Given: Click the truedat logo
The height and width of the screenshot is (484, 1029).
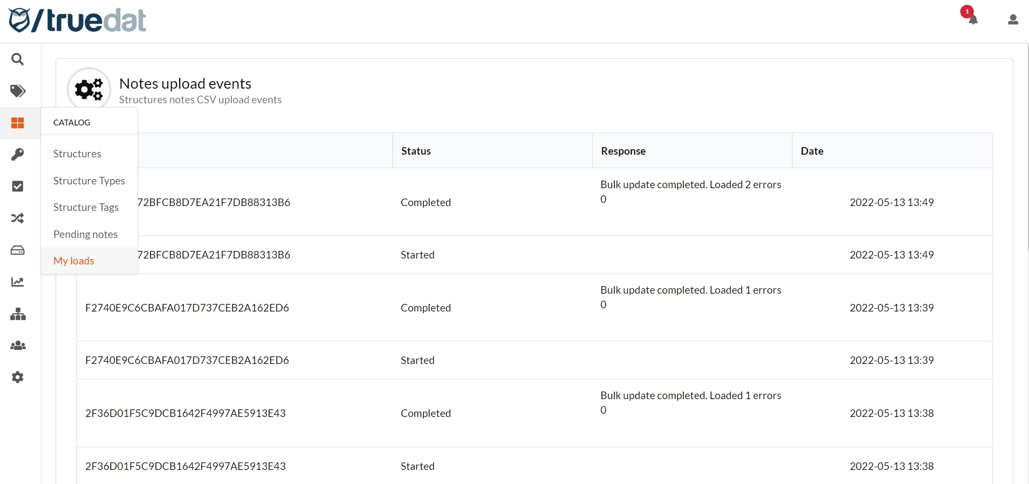Looking at the screenshot, I should (77, 21).
